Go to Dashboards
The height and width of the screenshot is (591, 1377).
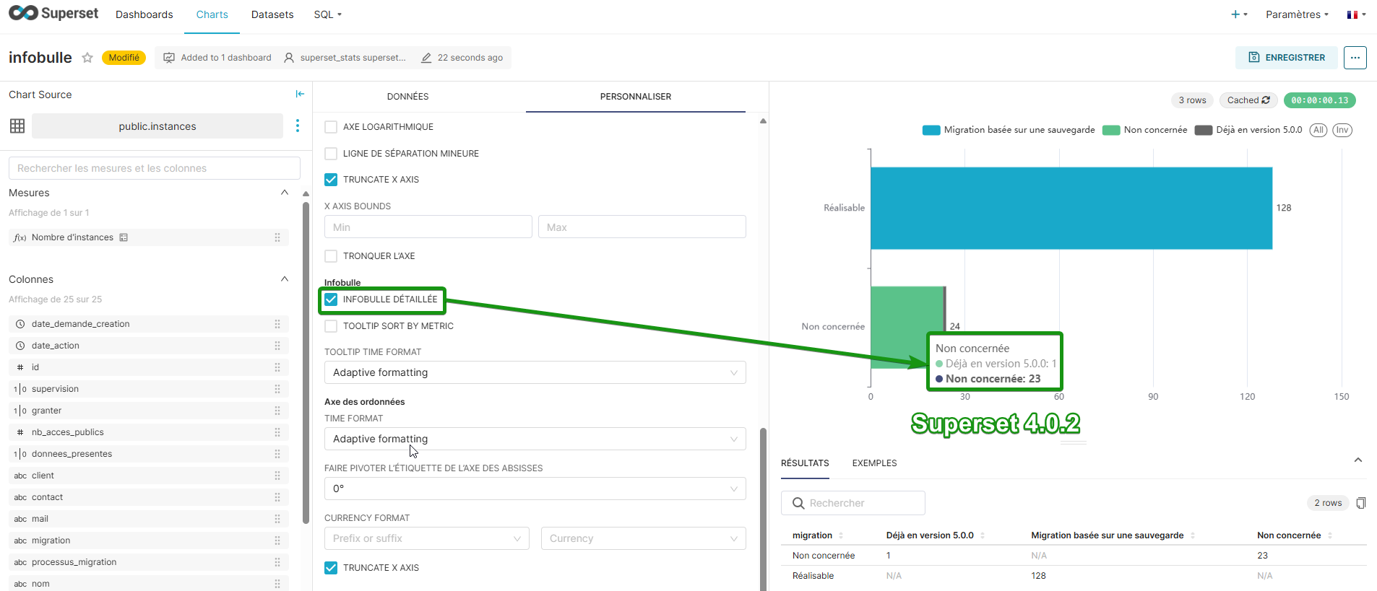[144, 14]
